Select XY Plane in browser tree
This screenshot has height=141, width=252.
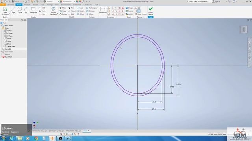(9, 36)
